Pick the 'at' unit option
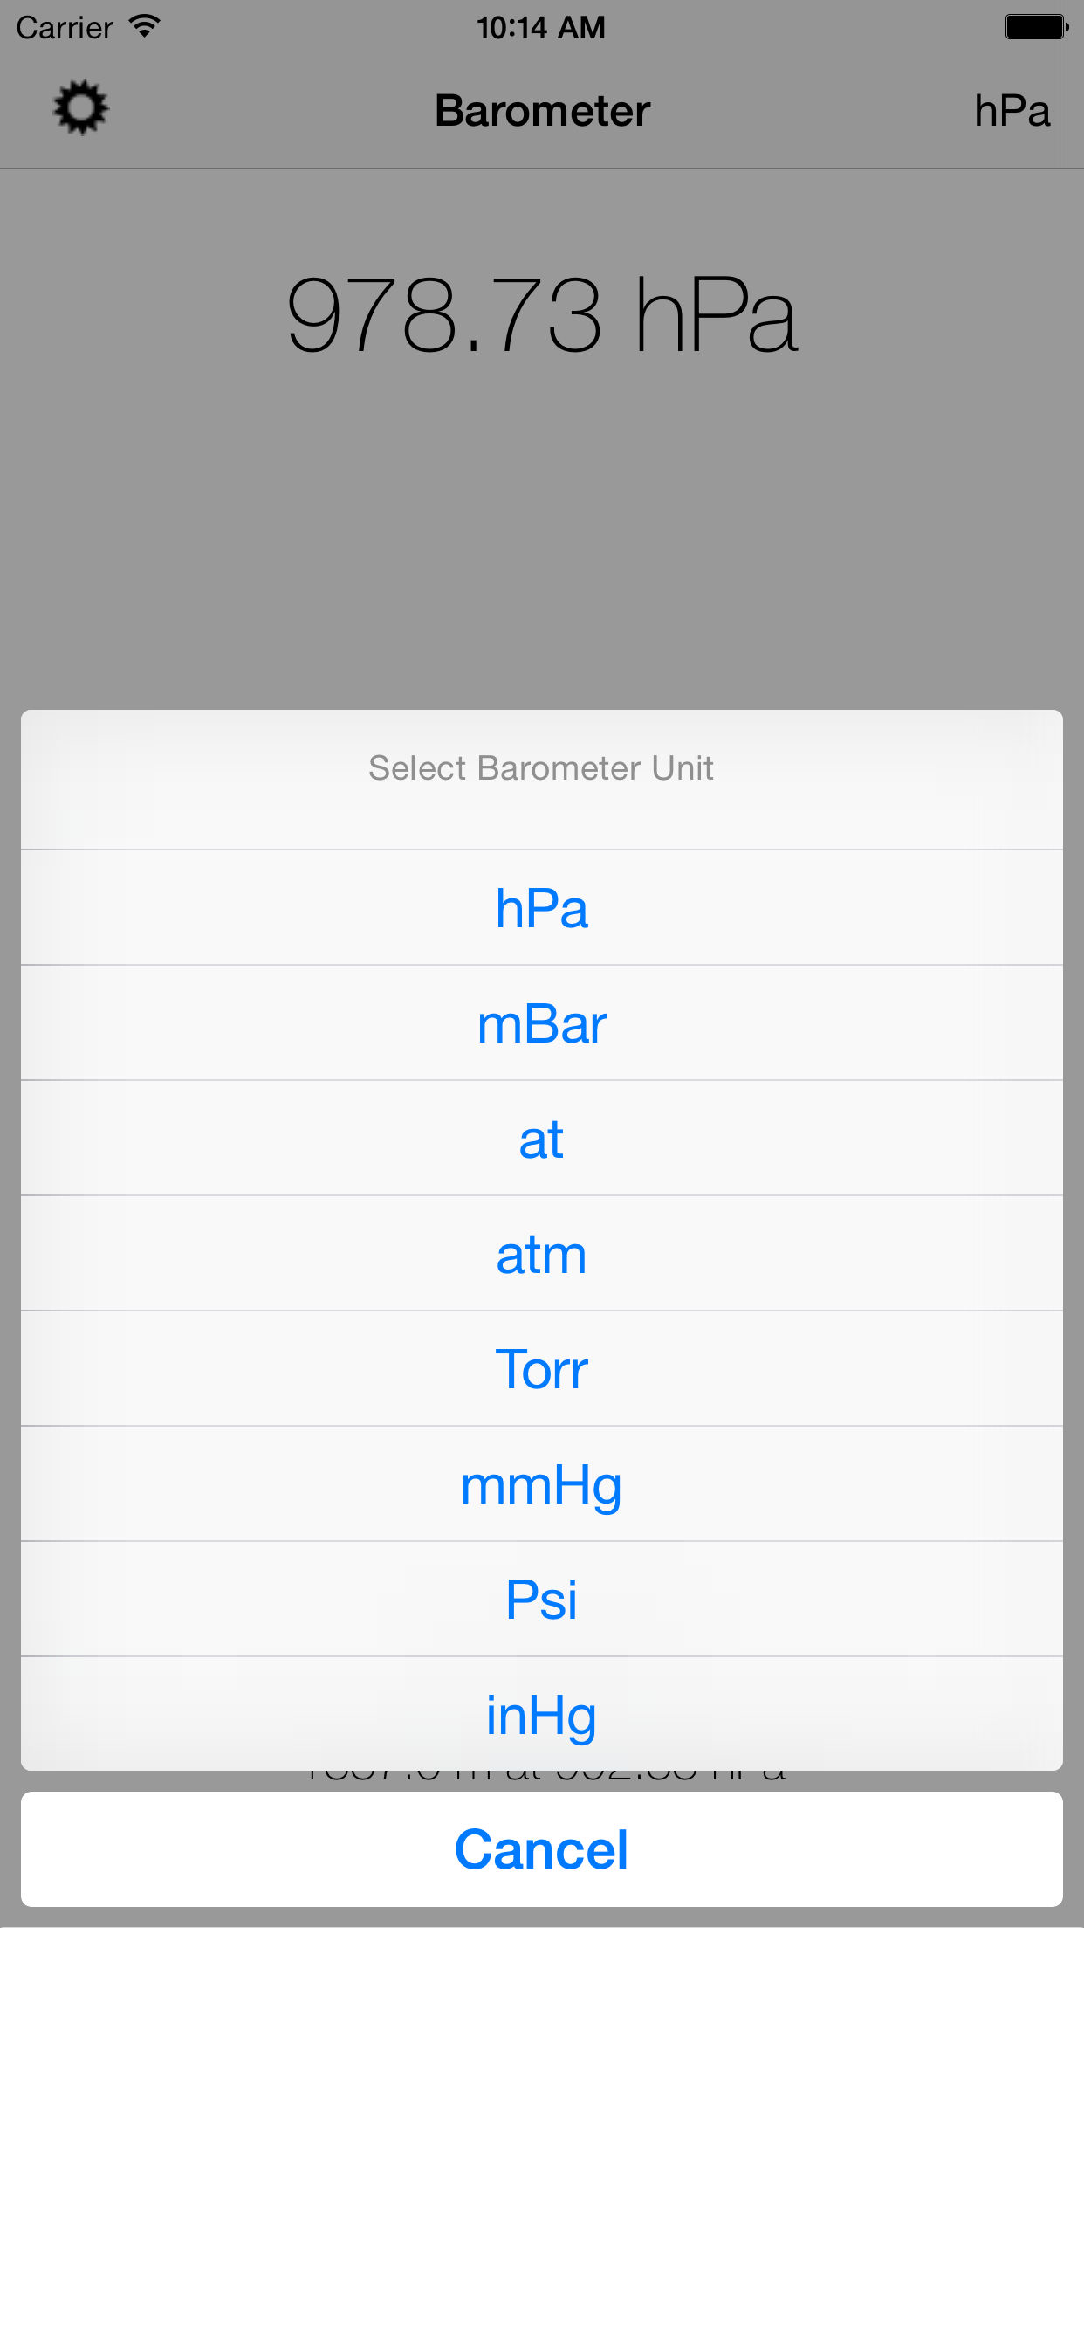Screen dimensions: 1084x2347 coord(541,1139)
